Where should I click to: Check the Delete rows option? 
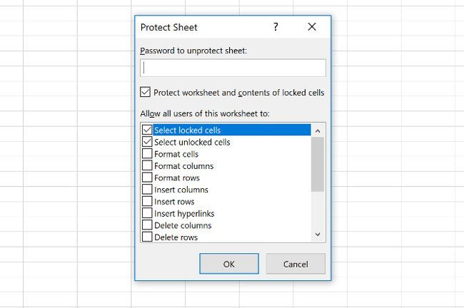pyautogui.click(x=147, y=237)
